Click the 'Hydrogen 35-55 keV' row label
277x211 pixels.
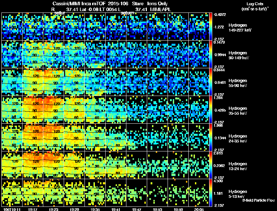click(238, 111)
